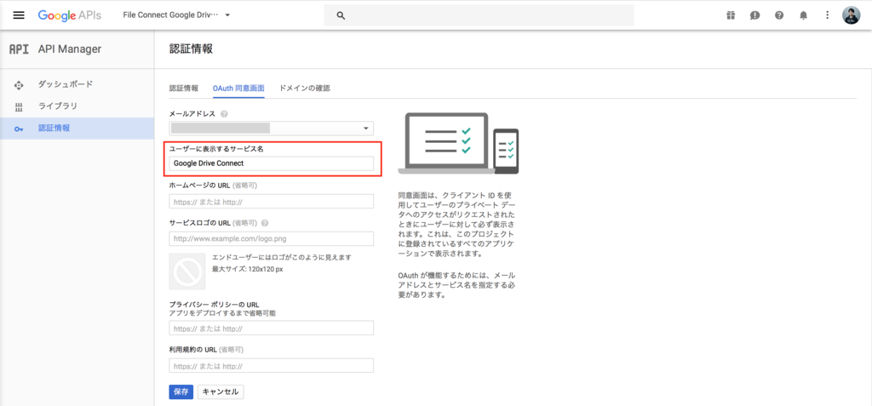Click the consent screen devices illustration
This screenshot has height=406, width=872.
coord(458,144)
